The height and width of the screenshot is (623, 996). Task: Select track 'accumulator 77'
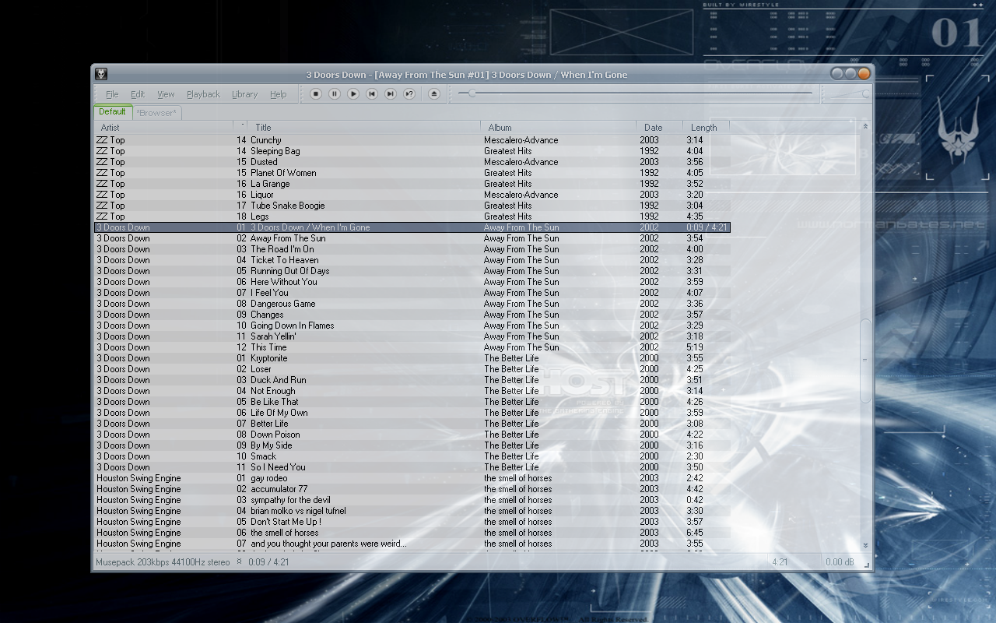(412, 489)
